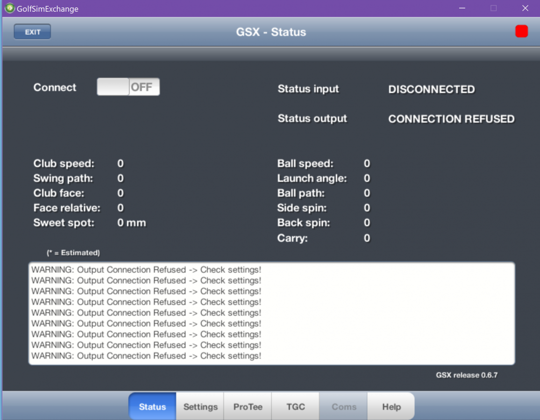Close the GolfSimExchange window
Image resolution: width=540 pixels, height=420 pixels.
[x=525, y=8]
